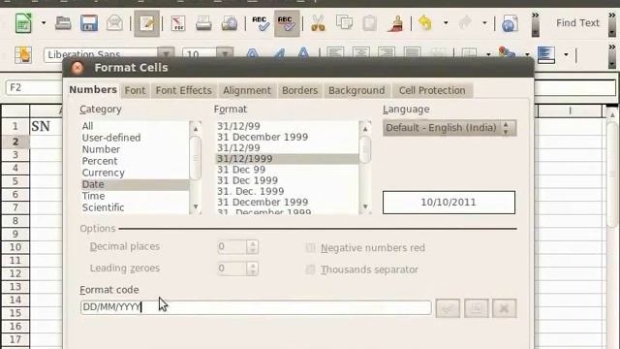Switch to the Font Effects tab
Image resolution: width=620 pixels, height=349 pixels.
(x=183, y=90)
